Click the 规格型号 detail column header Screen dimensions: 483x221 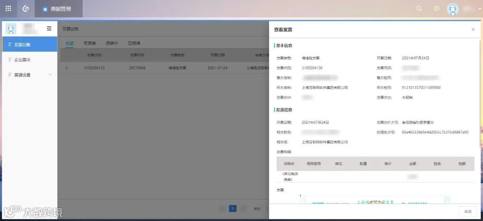coord(314,164)
